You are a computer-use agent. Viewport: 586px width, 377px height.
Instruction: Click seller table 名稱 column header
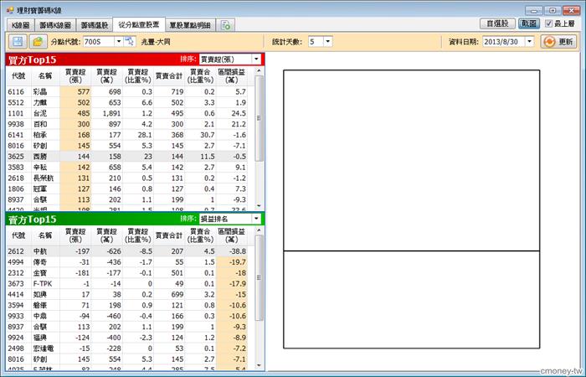point(45,235)
